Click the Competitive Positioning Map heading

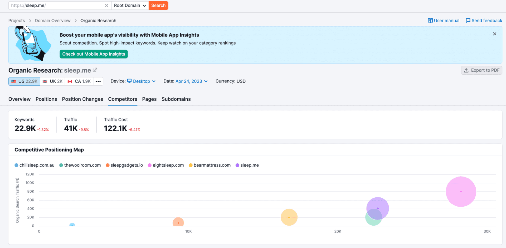[49, 150]
